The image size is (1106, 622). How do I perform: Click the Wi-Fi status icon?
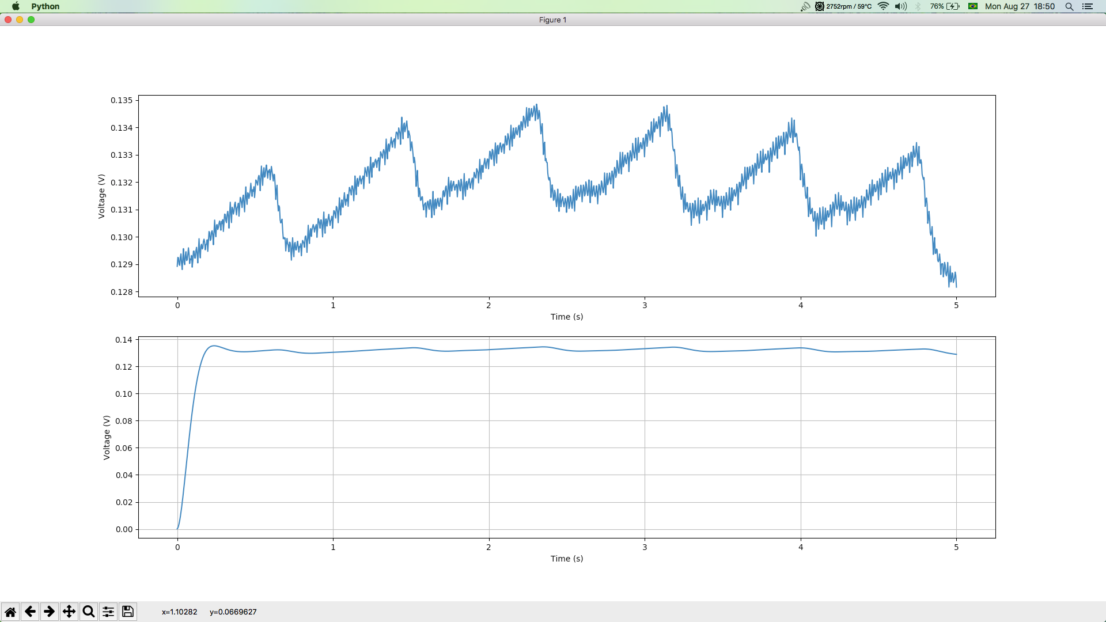pos(883,6)
